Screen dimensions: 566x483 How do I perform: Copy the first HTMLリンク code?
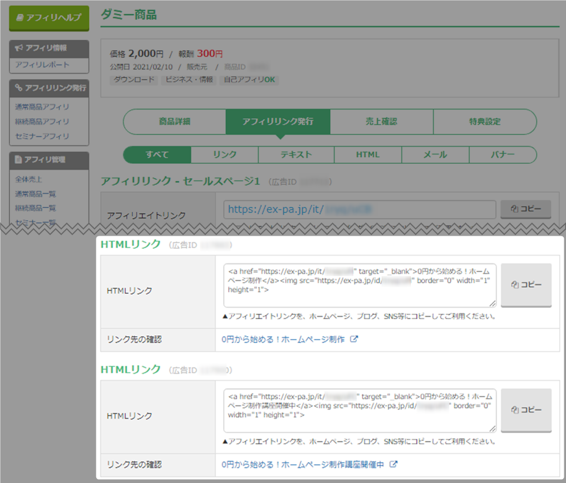(x=526, y=284)
